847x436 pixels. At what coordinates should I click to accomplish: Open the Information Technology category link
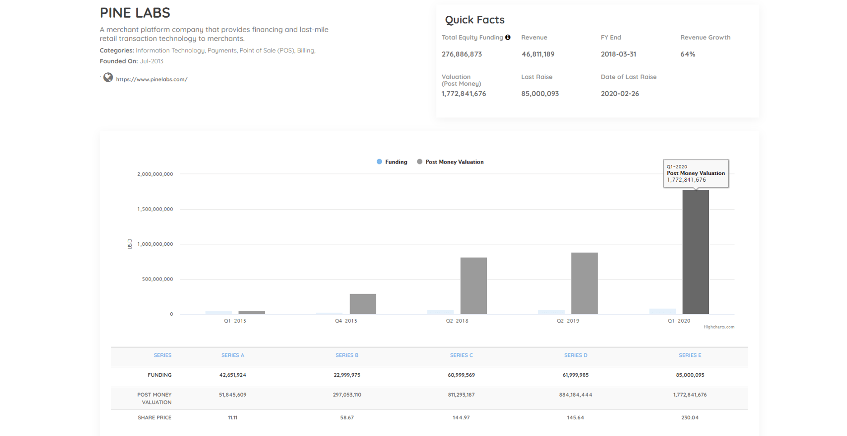171,51
